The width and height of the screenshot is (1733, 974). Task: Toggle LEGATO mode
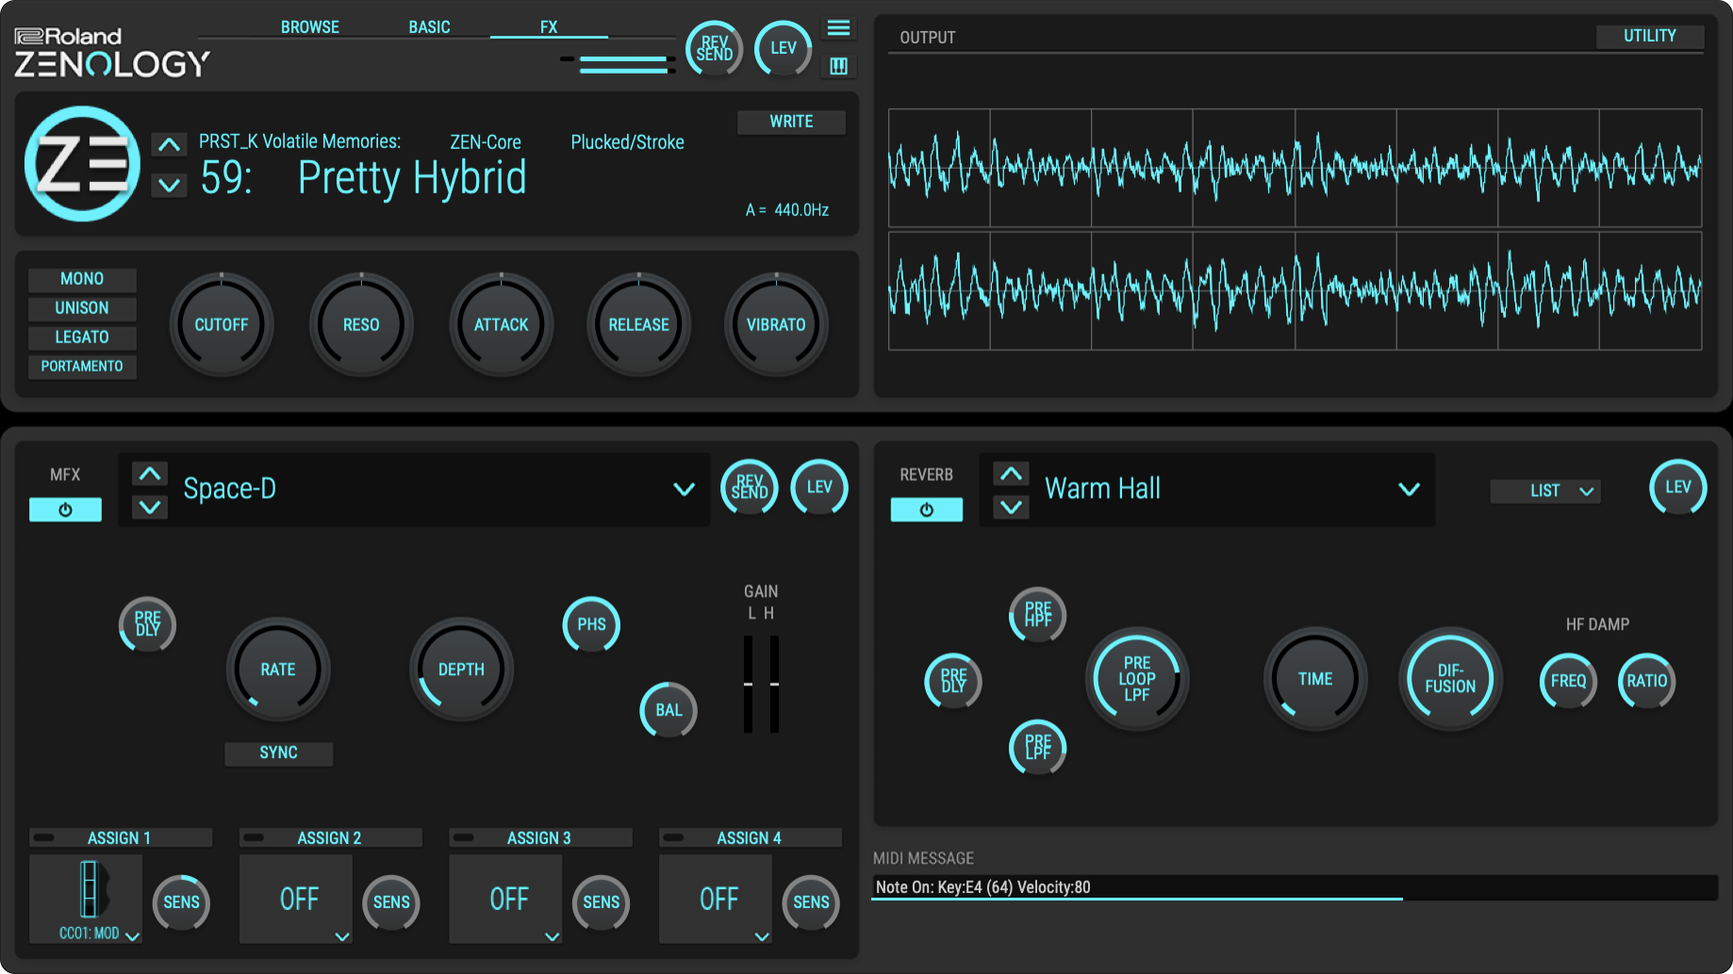pyautogui.click(x=82, y=338)
